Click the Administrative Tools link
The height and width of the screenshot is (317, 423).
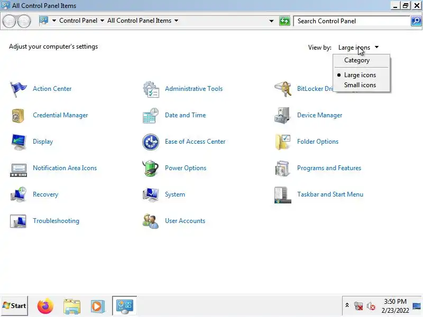[x=194, y=89]
